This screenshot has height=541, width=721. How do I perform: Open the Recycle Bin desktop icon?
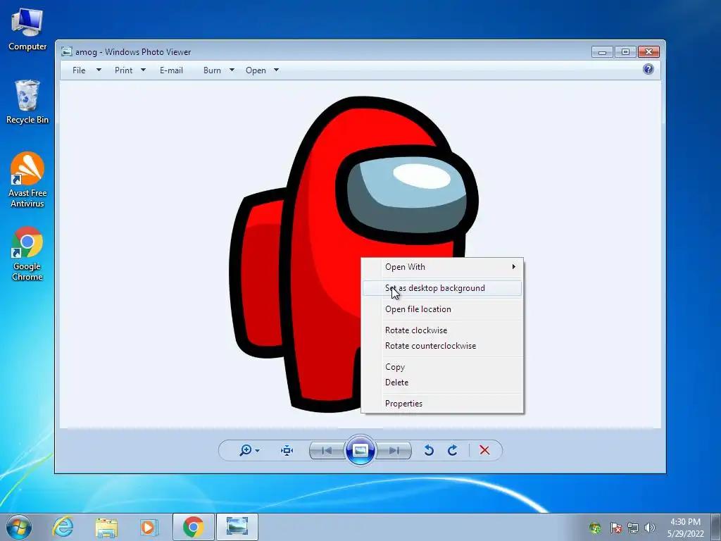coord(27,102)
